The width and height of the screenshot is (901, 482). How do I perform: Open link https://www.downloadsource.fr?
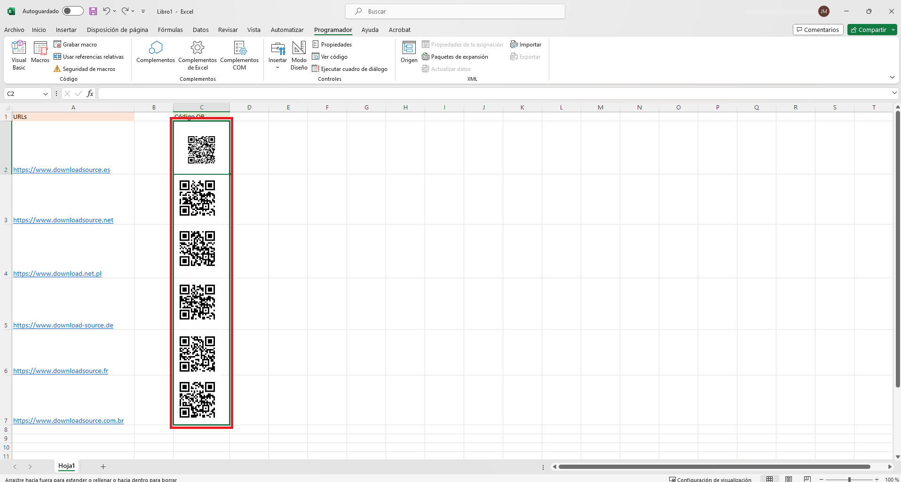(x=61, y=371)
